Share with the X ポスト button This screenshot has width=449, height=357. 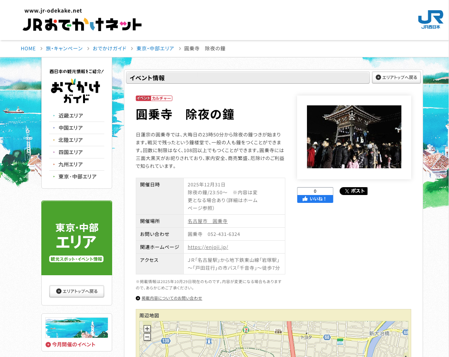[353, 191]
